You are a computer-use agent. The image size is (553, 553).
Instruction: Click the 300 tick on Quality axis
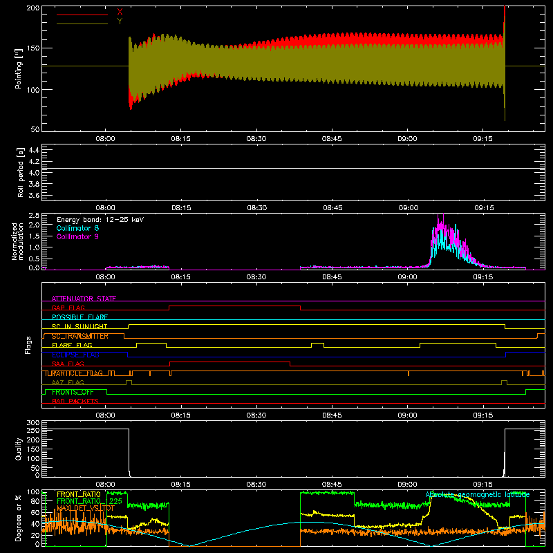33,423
